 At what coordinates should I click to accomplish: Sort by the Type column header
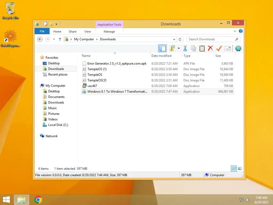point(187,56)
